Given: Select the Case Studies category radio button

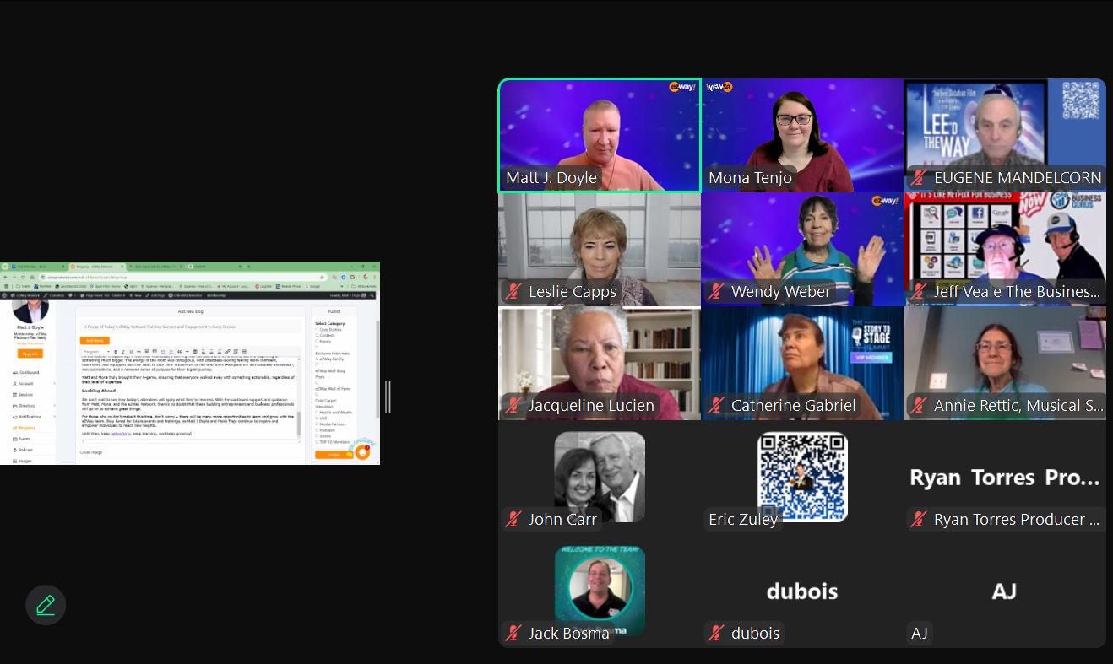Looking at the screenshot, I should point(317,329).
